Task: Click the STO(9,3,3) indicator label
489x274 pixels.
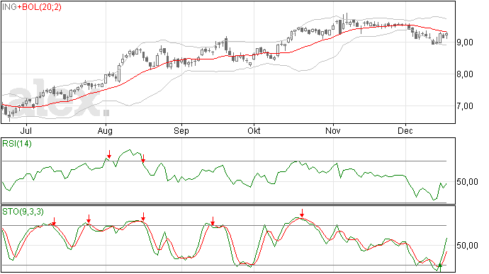Action: (23, 212)
